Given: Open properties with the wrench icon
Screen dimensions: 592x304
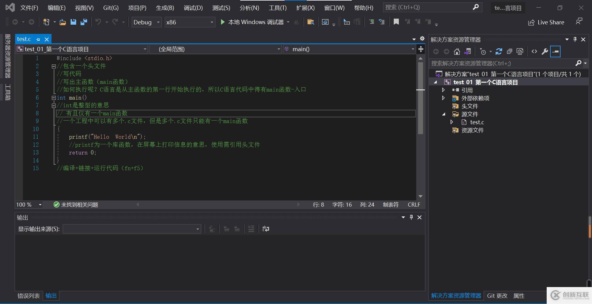Looking at the screenshot, I should (x=545, y=51).
